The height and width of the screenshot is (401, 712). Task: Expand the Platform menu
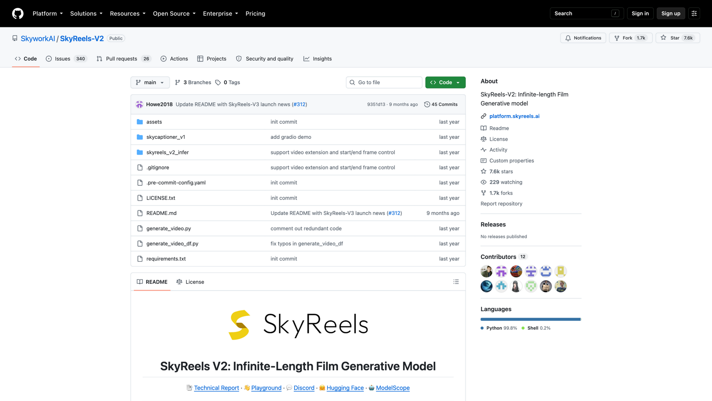(x=48, y=13)
